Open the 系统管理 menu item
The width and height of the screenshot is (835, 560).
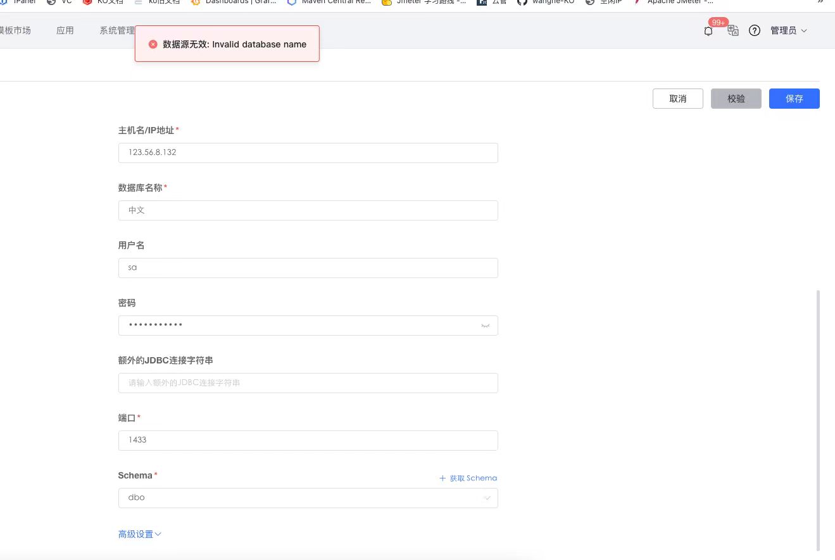pyautogui.click(x=116, y=30)
